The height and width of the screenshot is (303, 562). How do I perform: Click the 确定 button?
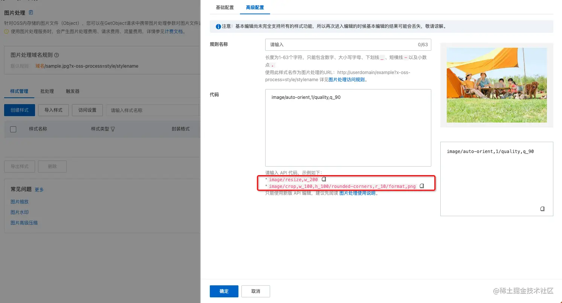(224, 291)
